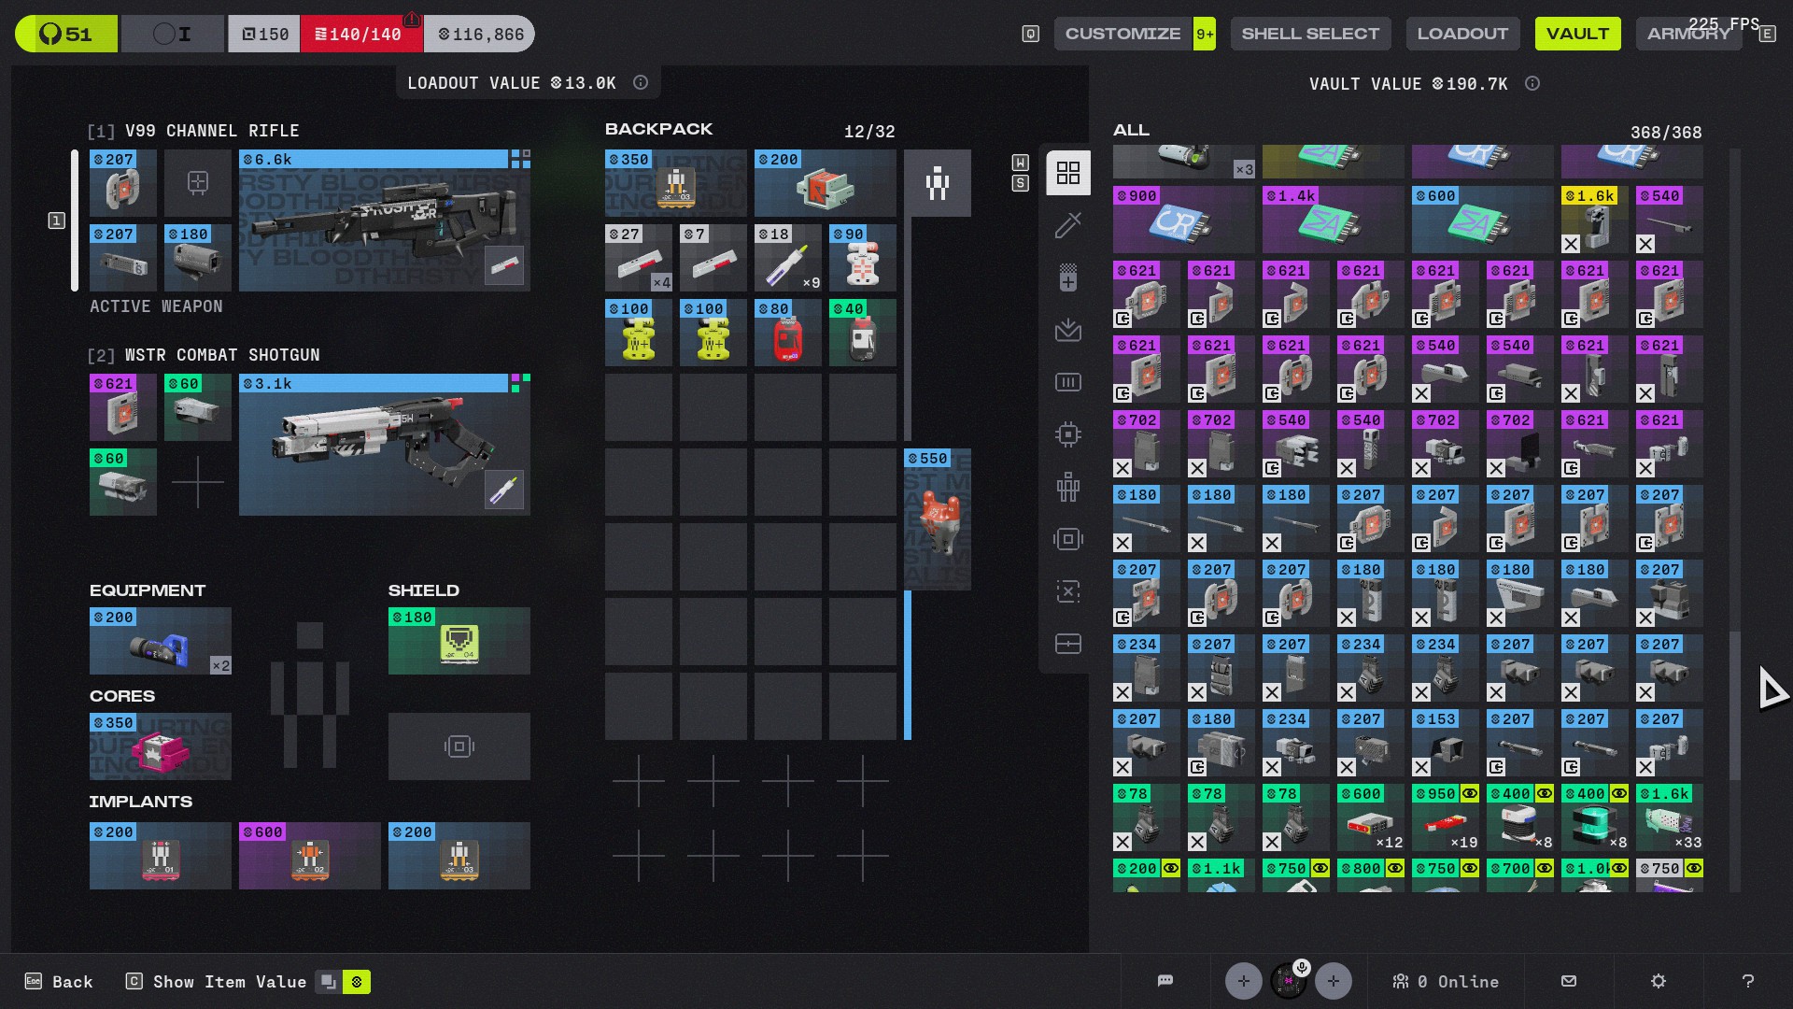
Task: Filter vault by ammo magazine icon
Action: (x=1068, y=382)
